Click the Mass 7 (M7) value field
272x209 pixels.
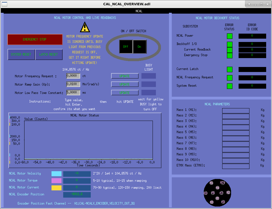(236, 144)
